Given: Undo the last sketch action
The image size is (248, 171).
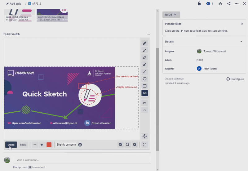Looking at the screenshot, I should (144, 103).
